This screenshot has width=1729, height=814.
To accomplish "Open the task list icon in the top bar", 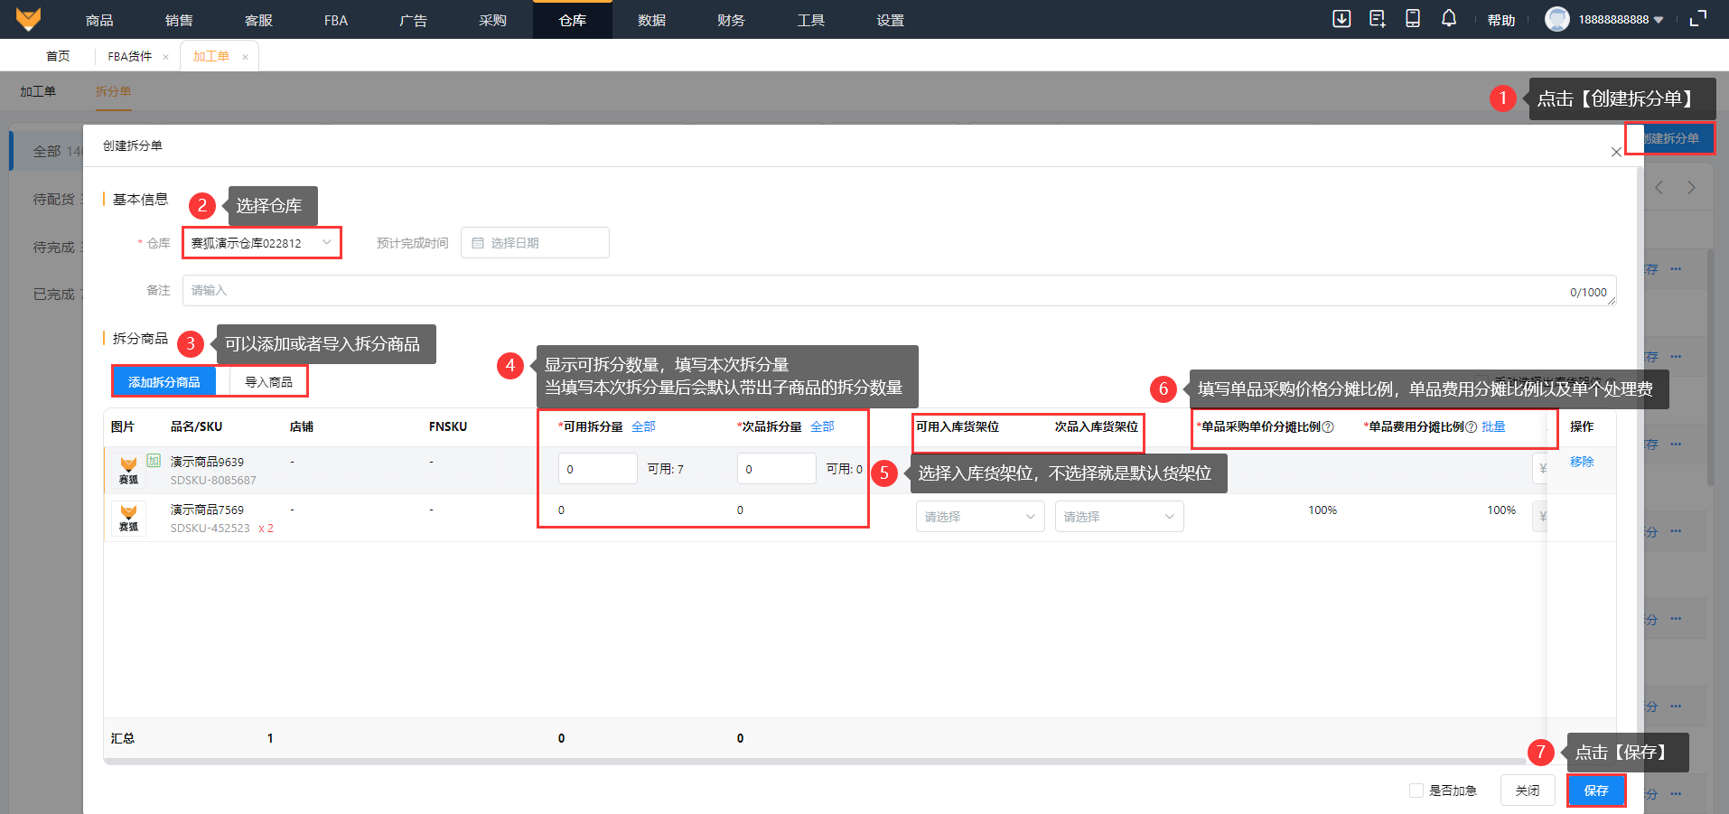I will pyautogui.click(x=1377, y=19).
